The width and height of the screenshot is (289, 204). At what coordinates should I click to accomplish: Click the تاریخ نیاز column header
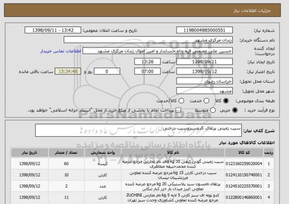click(x=30, y=153)
